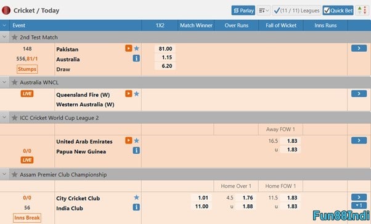The height and width of the screenshot is (224, 371).
Task: Expand more markets dropdown for City Cricket Club
Action: 359,206
